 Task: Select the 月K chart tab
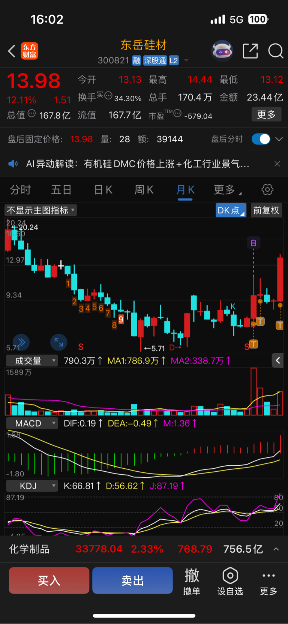point(185,190)
